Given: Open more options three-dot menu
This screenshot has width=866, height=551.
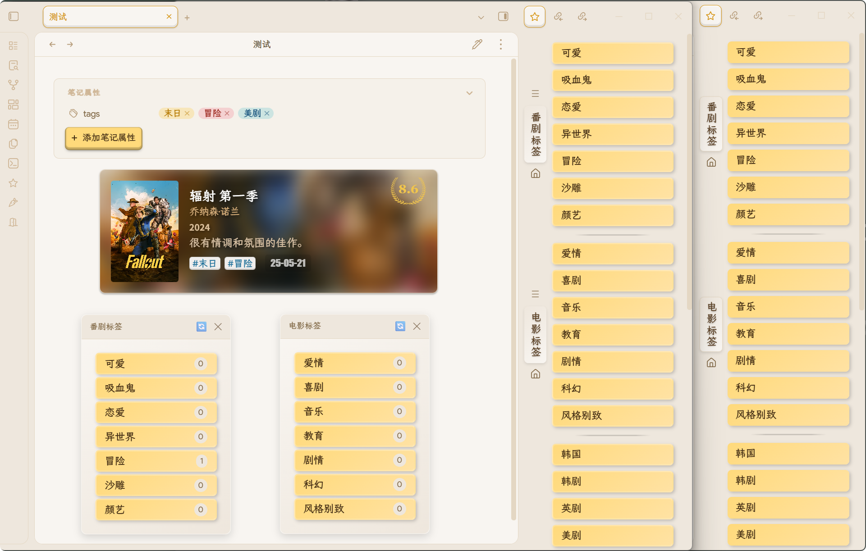Looking at the screenshot, I should click(500, 44).
